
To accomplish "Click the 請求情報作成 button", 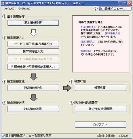I will tap(33, 88).
